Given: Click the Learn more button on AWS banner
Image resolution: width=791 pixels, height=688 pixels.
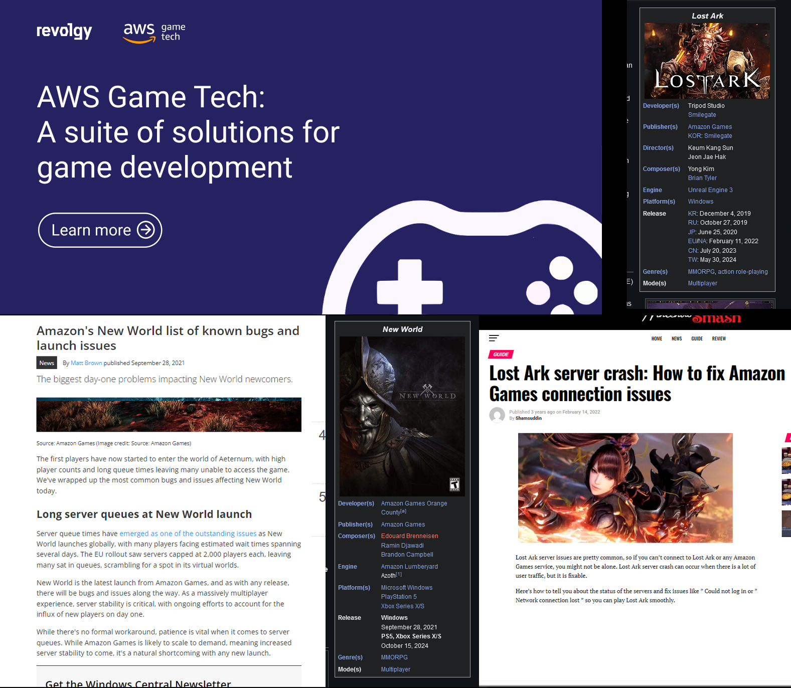Looking at the screenshot, I should [x=100, y=230].
